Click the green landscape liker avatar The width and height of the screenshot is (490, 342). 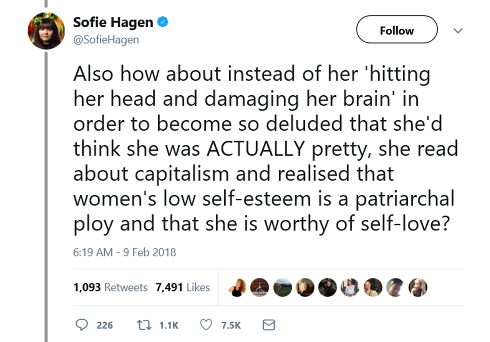282,287
